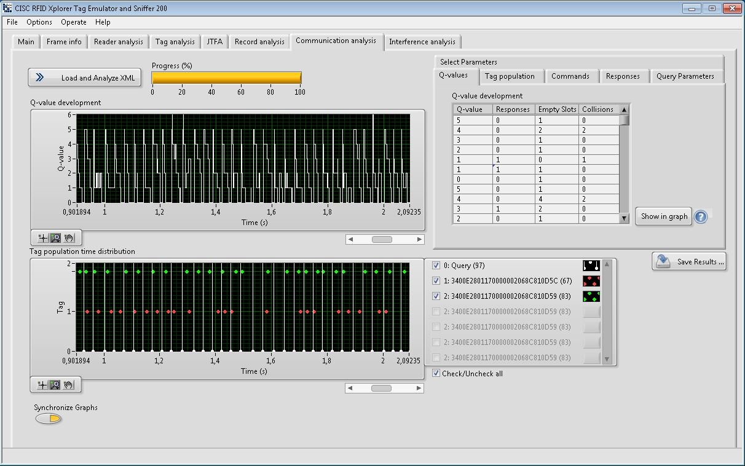The width and height of the screenshot is (745, 466).
Task: Toggle the Check/Uncheck all checkbox
Action: [x=436, y=373]
